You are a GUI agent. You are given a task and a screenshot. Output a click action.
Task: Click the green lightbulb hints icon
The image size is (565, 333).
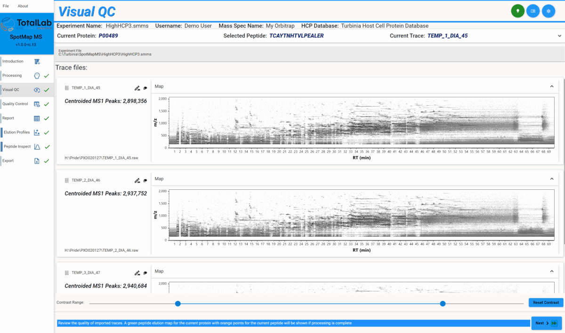tap(517, 10)
